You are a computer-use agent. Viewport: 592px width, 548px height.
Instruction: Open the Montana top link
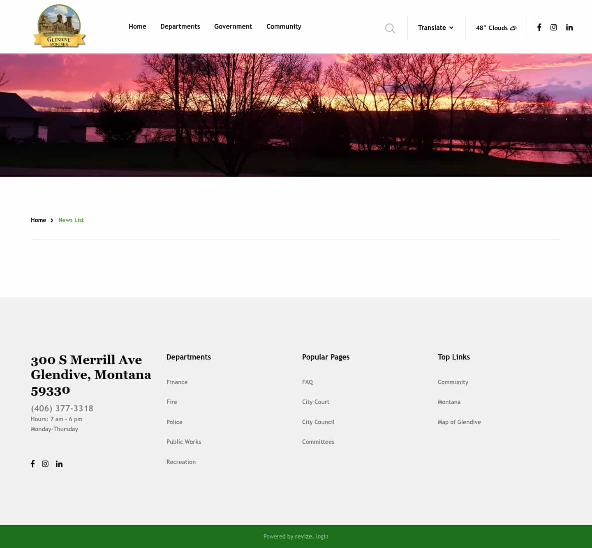click(x=449, y=402)
